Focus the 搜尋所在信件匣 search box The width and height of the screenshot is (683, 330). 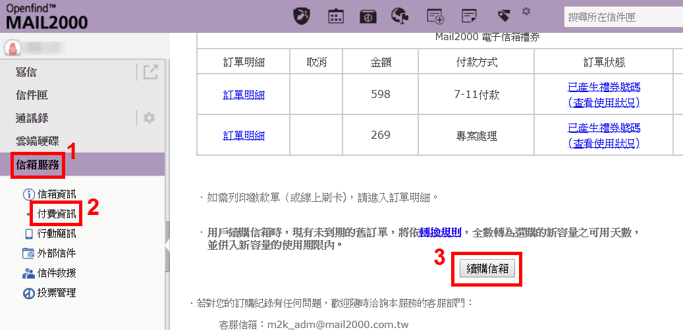(x=623, y=17)
